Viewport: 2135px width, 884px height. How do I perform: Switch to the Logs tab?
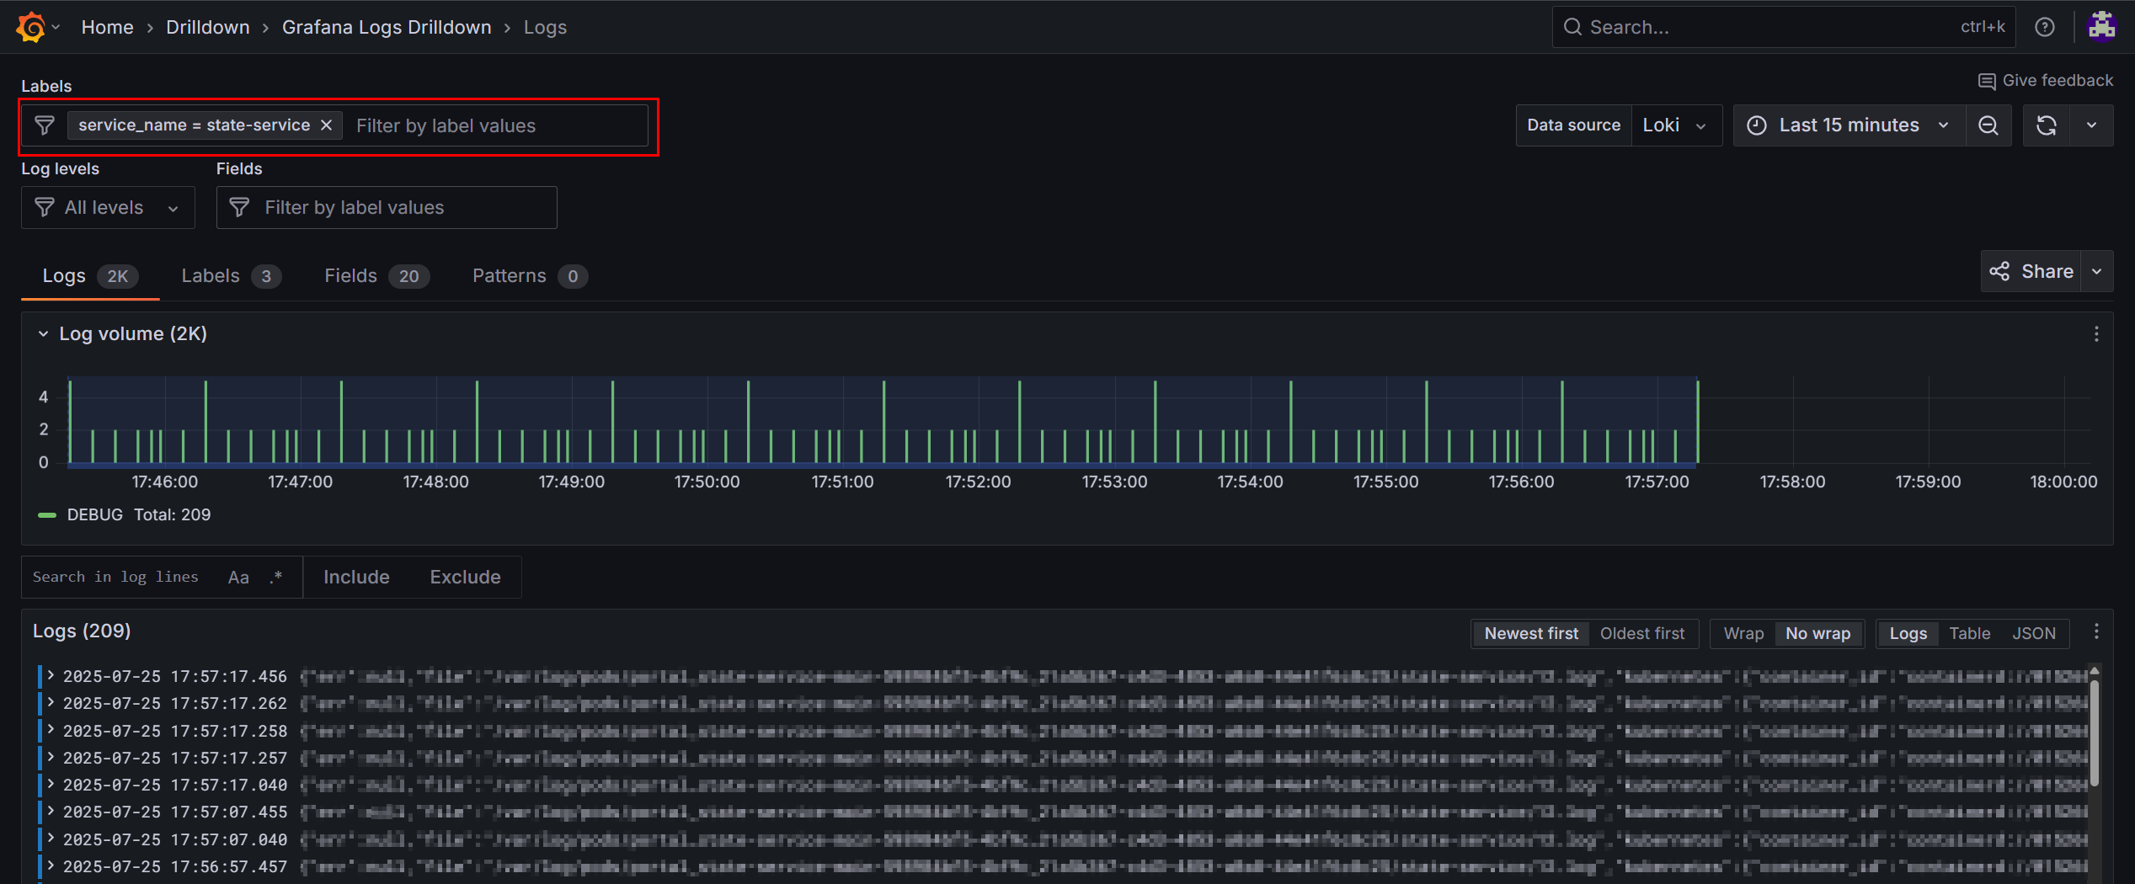90,276
